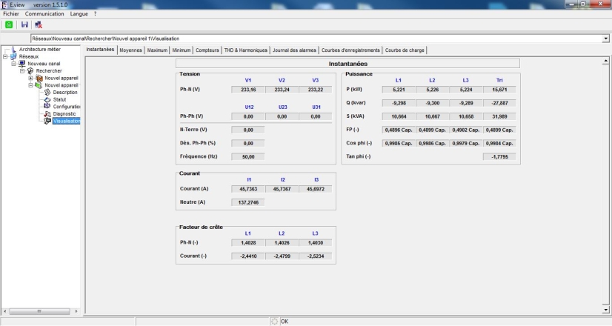The height and width of the screenshot is (326, 612).
Task: Select the Statut tree item
Action: point(60,99)
